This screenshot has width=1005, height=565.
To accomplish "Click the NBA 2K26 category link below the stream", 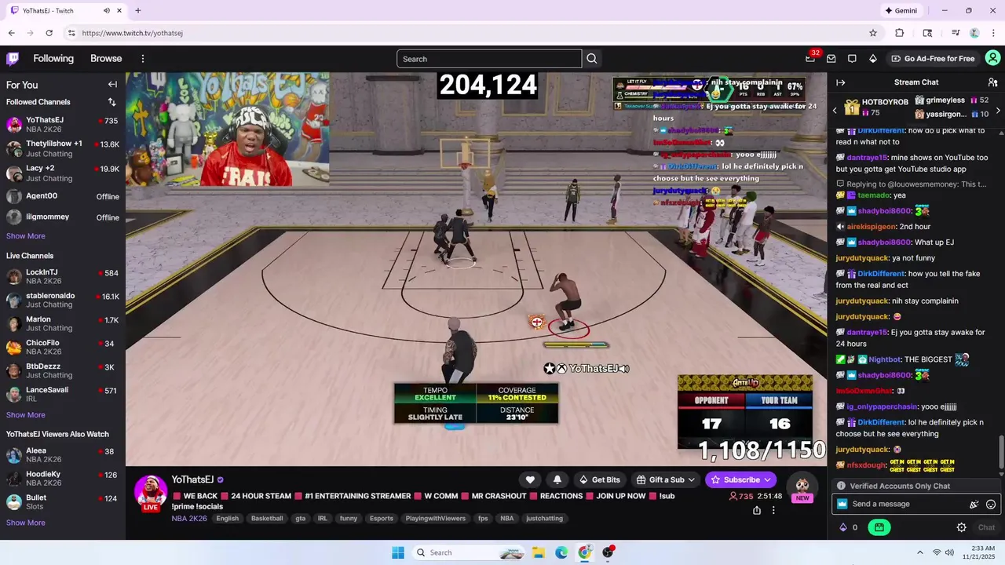I will tap(189, 519).
